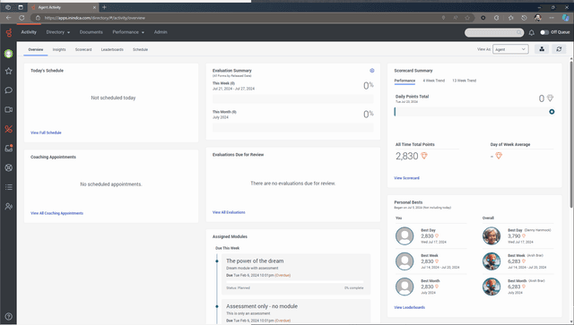Open browser settings ellipsis menu
574x325 pixels.
552,18
